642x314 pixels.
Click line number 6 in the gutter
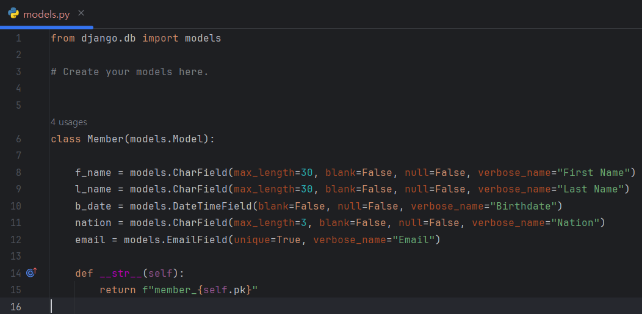(x=18, y=139)
